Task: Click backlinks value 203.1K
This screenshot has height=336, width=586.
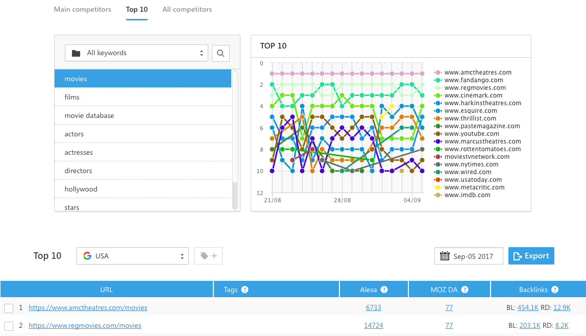Action: (529, 326)
